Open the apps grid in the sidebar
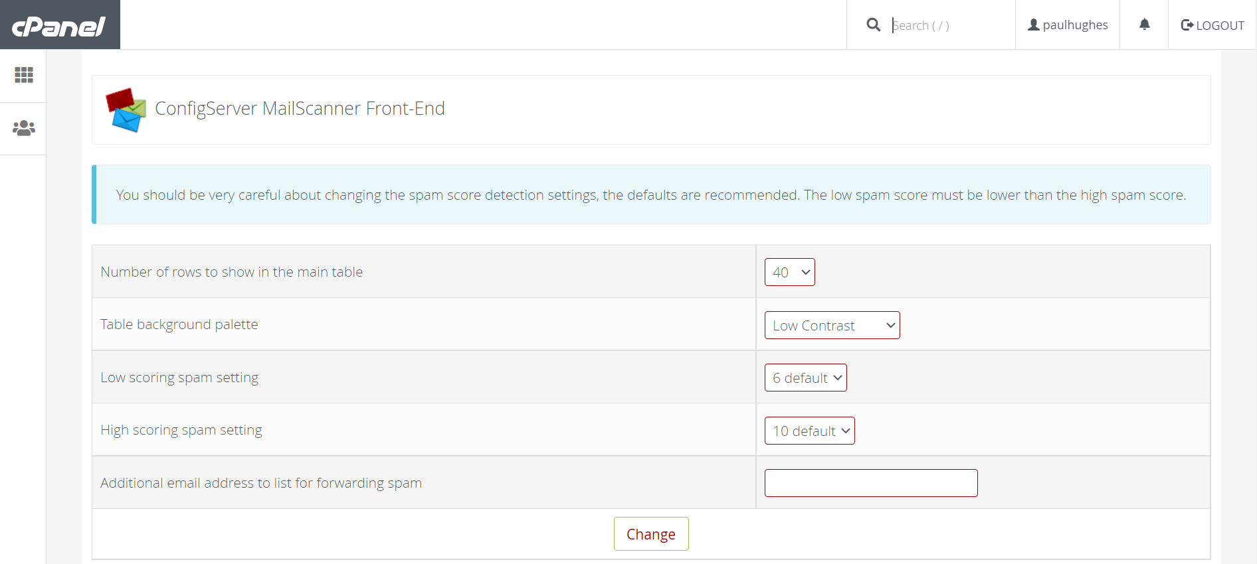 coord(23,74)
